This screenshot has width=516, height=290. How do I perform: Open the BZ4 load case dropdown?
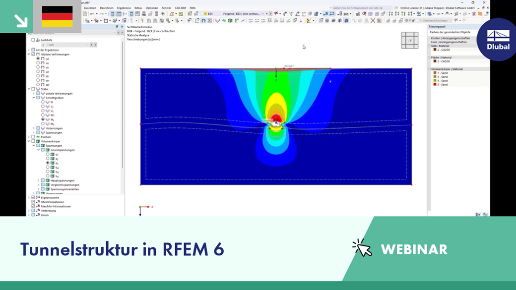262,14
